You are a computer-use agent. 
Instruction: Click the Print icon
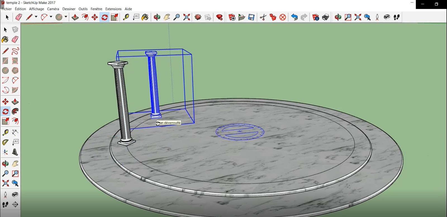(325, 17)
